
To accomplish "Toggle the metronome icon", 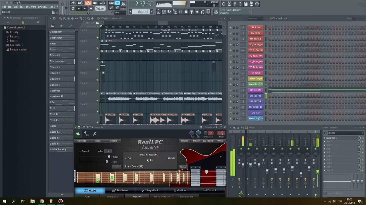I will (73, 3).
